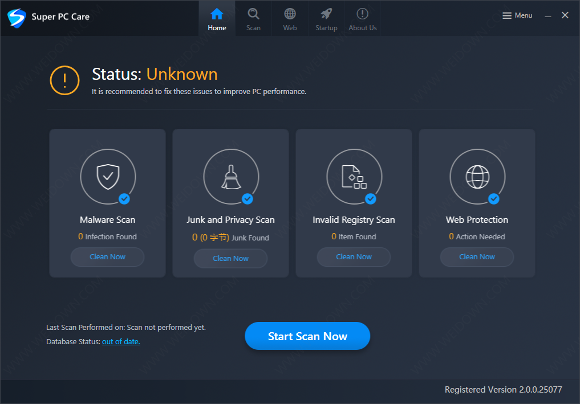Select the 'Malware Scan' card title

[x=108, y=219]
